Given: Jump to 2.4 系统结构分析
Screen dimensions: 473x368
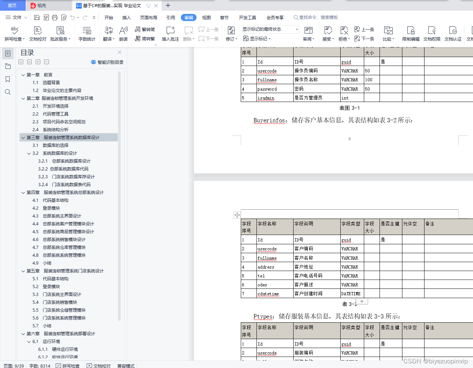Looking at the screenshot, I should (50, 130).
